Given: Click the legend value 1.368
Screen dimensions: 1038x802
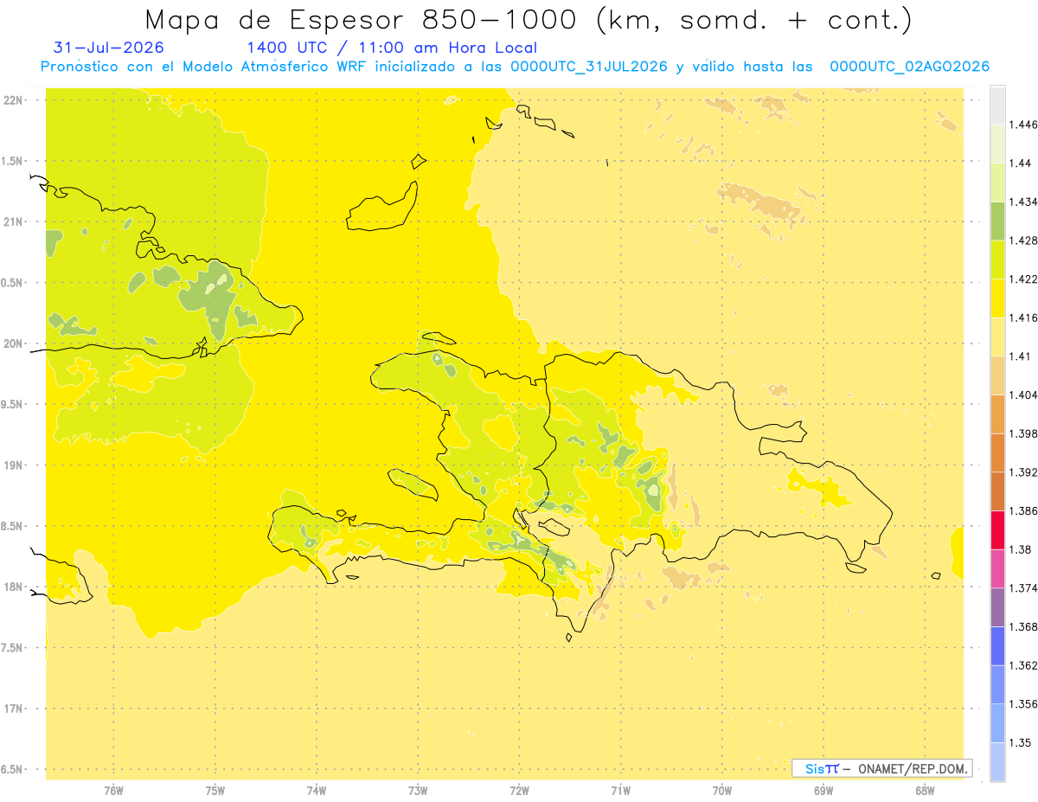Looking at the screenshot, I should coord(1023,626).
